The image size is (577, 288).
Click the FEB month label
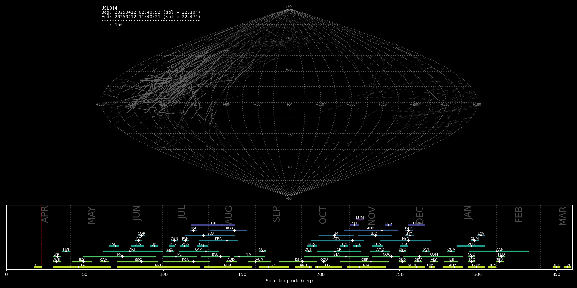(x=519, y=214)
